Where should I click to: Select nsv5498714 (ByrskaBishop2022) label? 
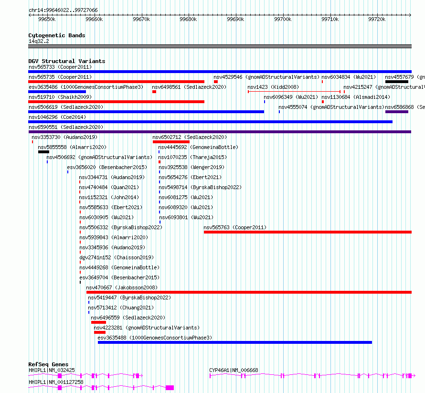[x=200, y=187]
